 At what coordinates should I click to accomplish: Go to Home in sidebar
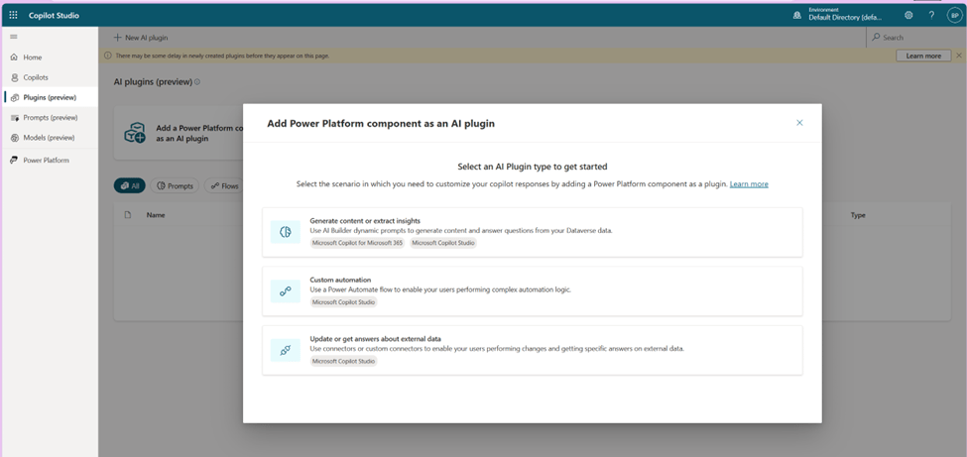[x=32, y=57]
